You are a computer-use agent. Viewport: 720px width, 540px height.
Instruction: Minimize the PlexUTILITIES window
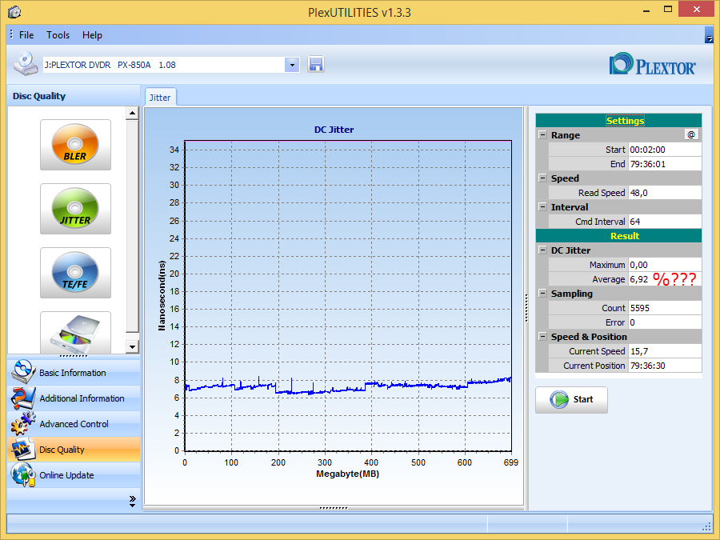[x=646, y=10]
